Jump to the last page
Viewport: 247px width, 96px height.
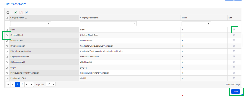(32, 84)
